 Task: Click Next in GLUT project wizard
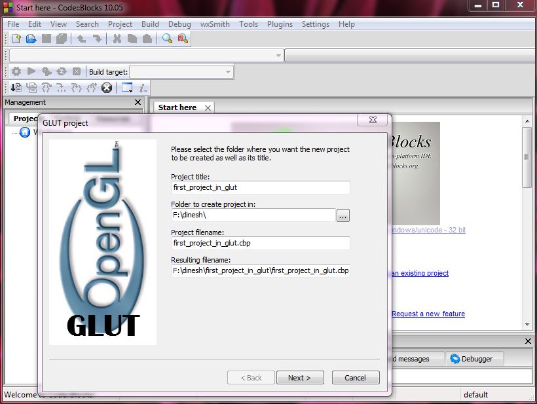click(300, 378)
